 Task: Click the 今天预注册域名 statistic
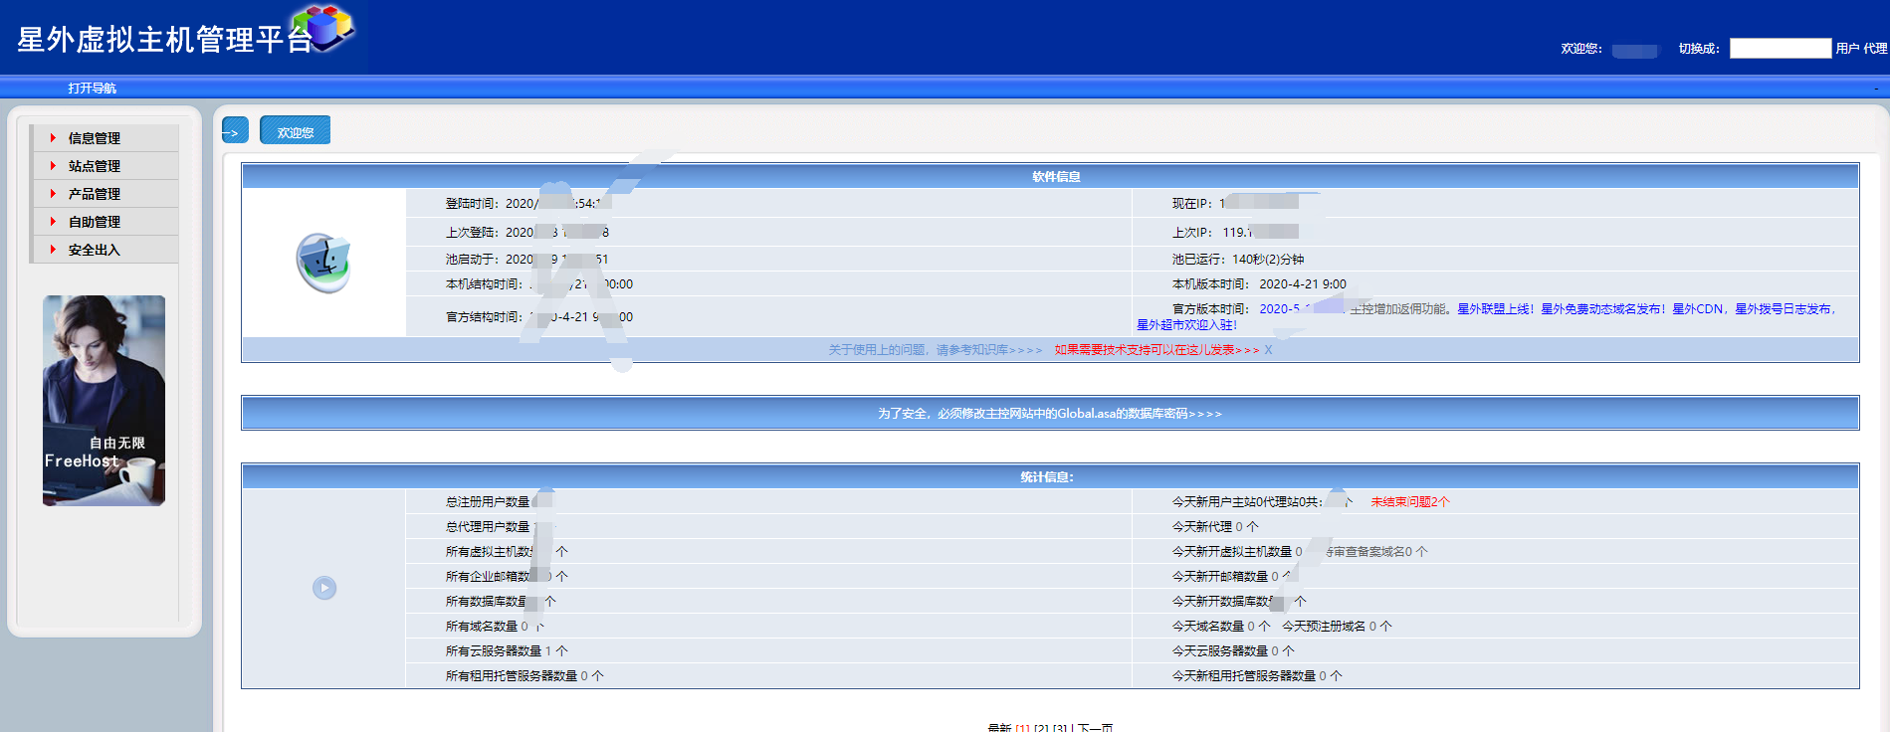(x=1337, y=627)
